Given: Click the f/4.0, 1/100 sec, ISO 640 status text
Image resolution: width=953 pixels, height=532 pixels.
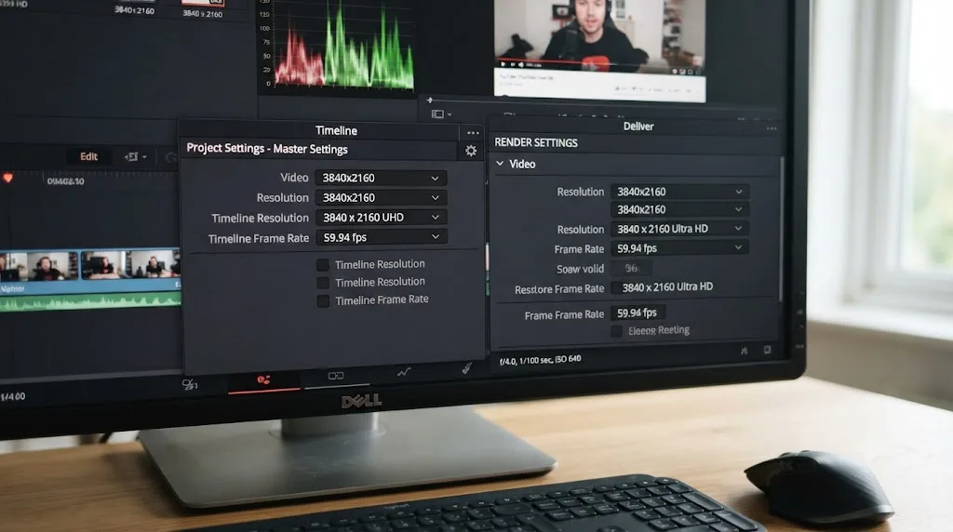Looking at the screenshot, I should pyautogui.click(x=541, y=360).
